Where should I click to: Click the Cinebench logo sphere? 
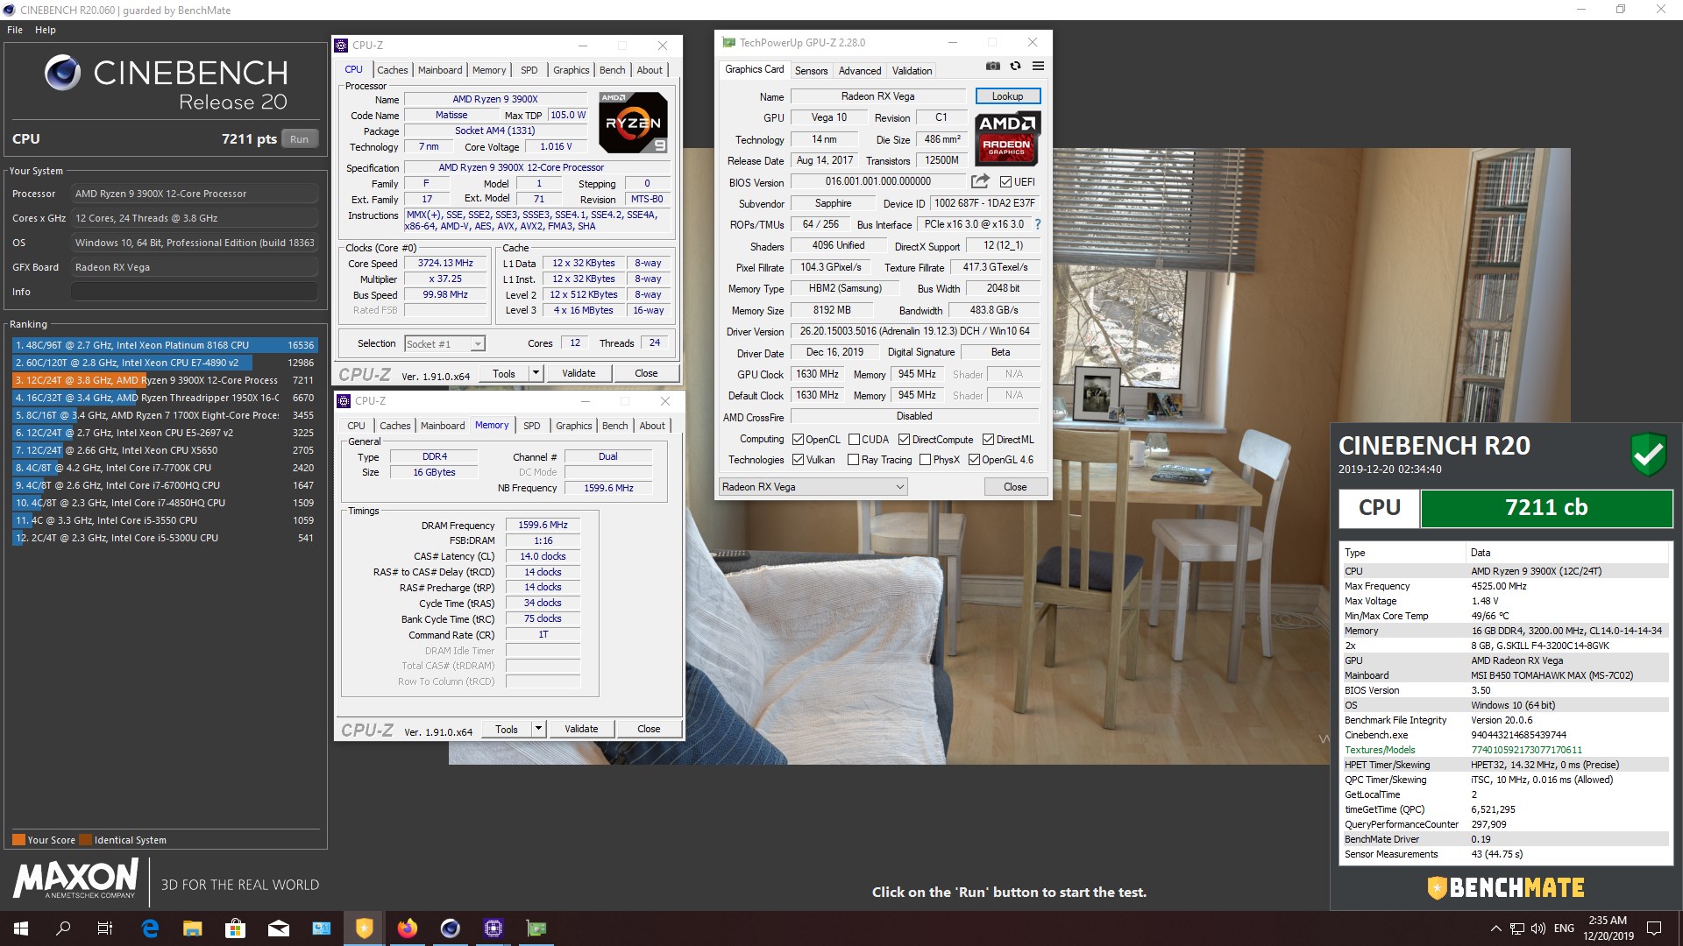click(62, 73)
